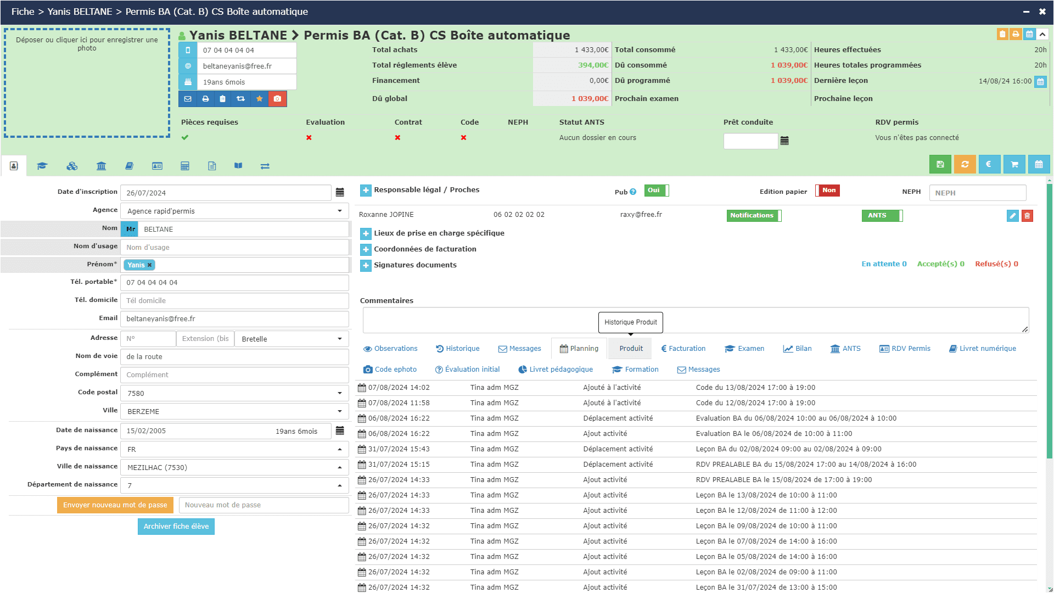Click the blue euro payment button
Viewport: 1054px width, 593px height.
coord(989,164)
